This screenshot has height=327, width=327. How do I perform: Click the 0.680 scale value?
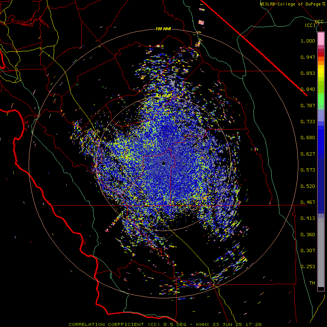[308, 138]
